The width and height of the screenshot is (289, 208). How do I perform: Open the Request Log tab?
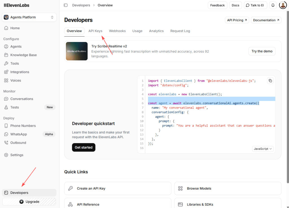pyautogui.click(x=180, y=31)
